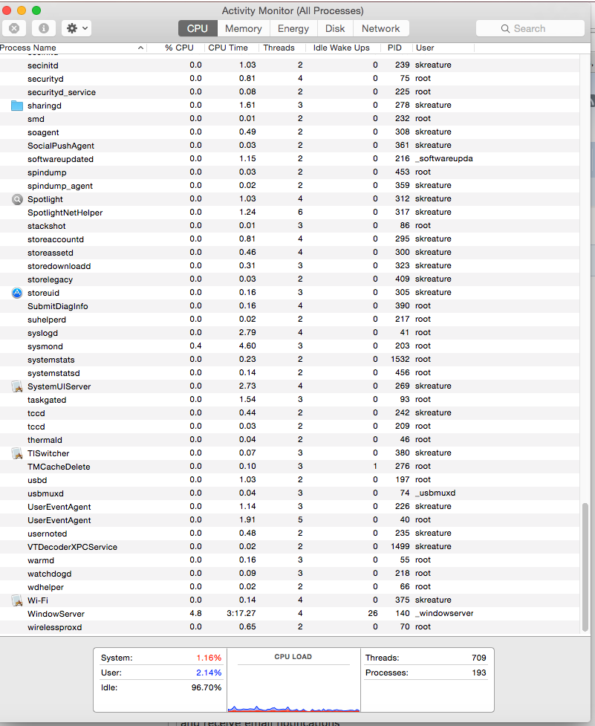Click the CPU LOAD graph
595x726 pixels.
pyautogui.click(x=293, y=681)
